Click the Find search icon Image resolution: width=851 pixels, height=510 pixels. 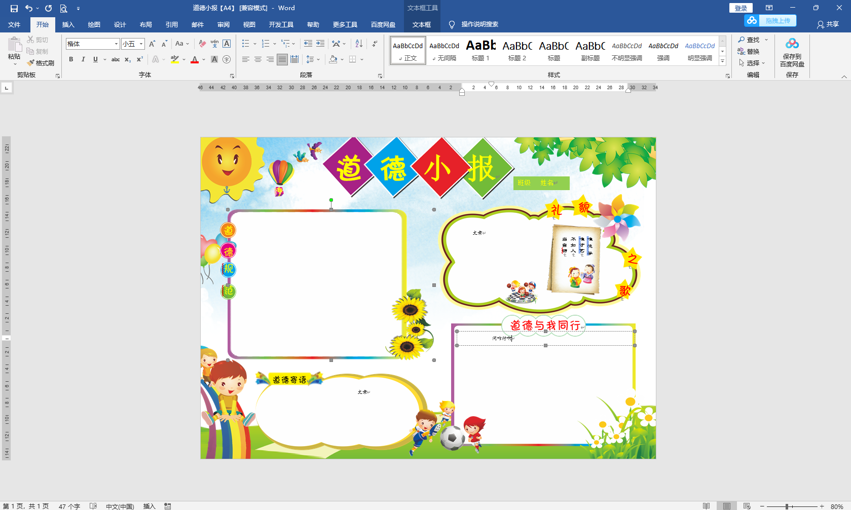(749, 40)
